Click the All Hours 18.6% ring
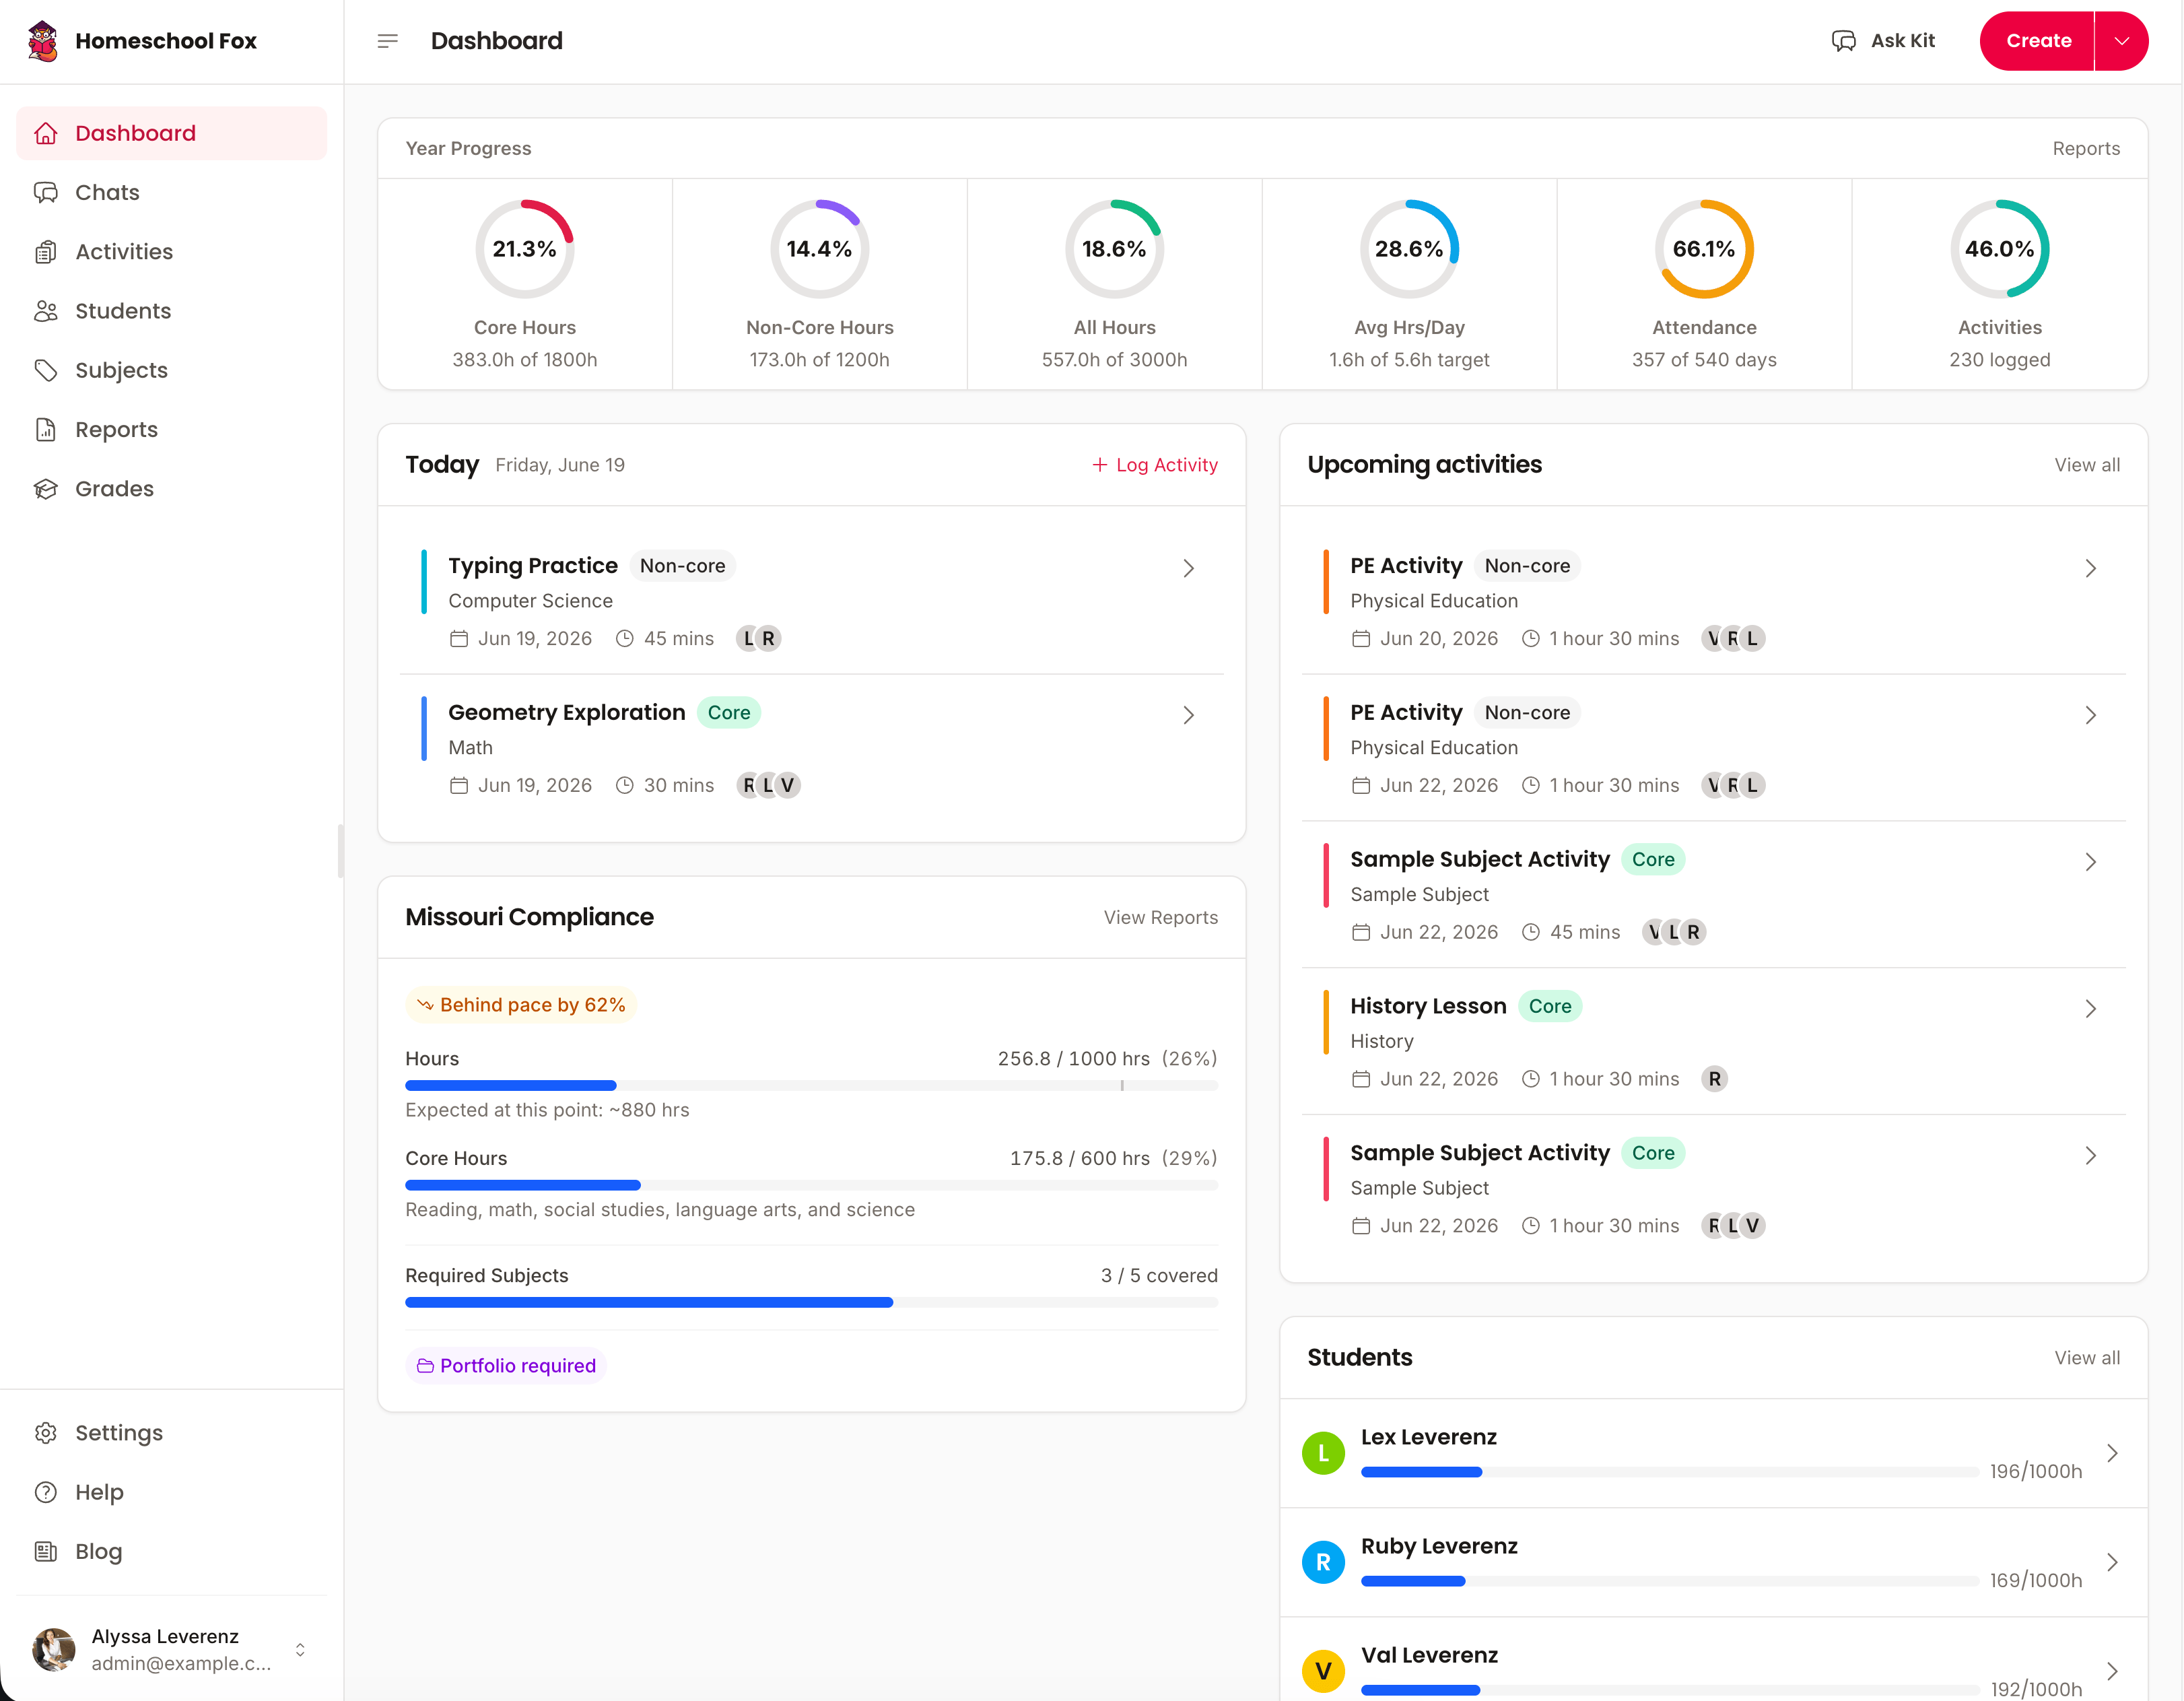Image resolution: width=2184 pixels, height=1701 pixels. pyautogui.click(x=1114, y=249)
